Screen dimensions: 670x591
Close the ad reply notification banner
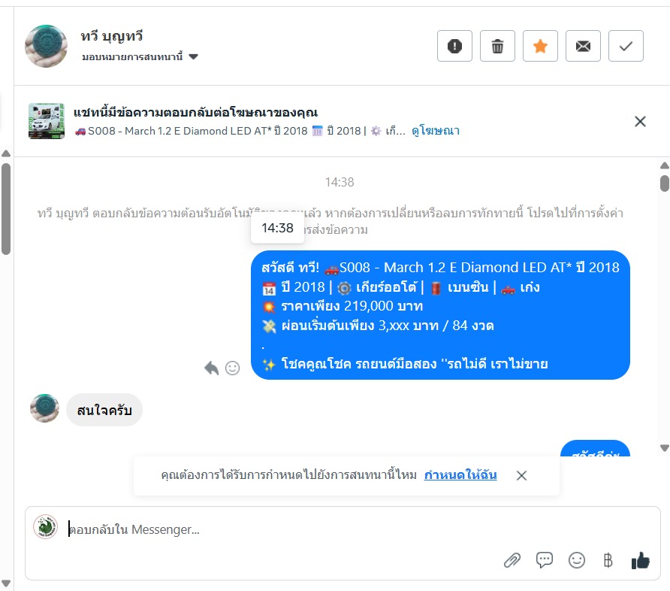point(640,122)
